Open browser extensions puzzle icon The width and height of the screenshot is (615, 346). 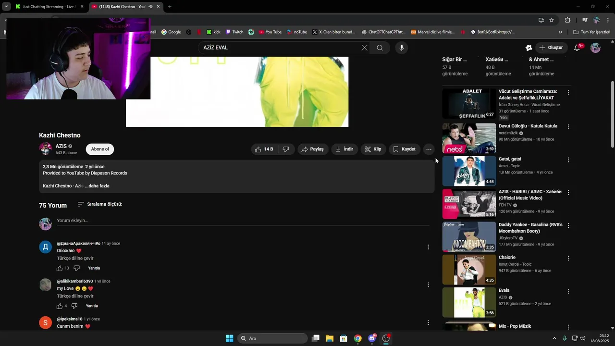(567, 20)
